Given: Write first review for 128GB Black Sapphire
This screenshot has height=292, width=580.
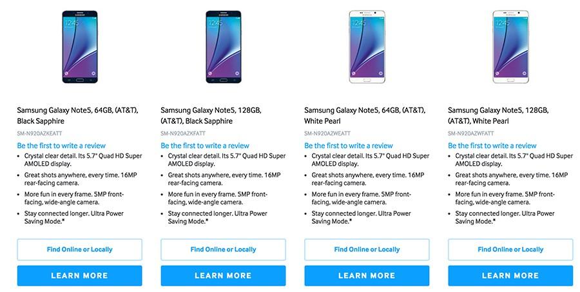Looking at the screenshot, I should click(205, 146).
